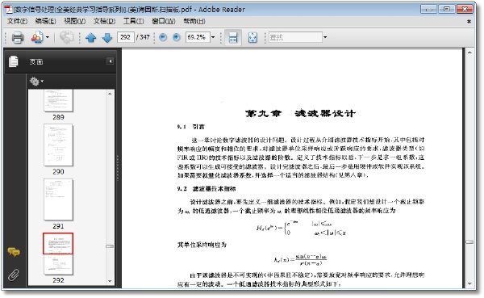Click the section heading 9.2 滤波器技术指标
The height and width of the screenshot is (298, 484).
coord(207,189)
